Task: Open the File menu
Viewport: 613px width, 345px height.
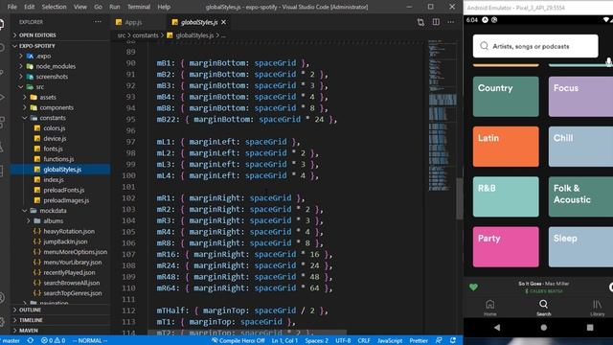Action: 12,7
